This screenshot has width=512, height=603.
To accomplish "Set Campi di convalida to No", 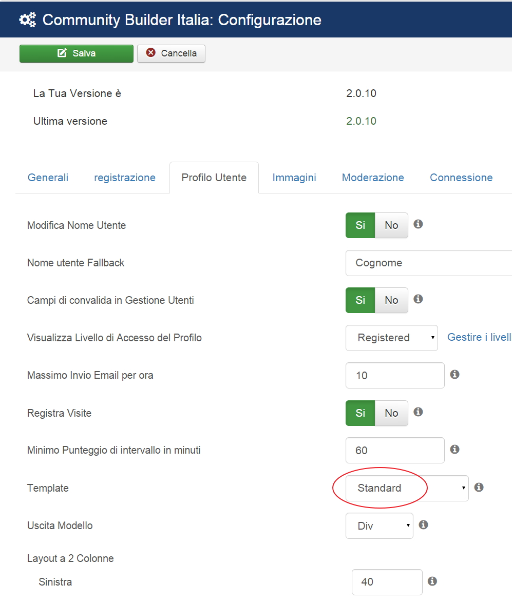I will pyautogui.click(x=391, y=300).
